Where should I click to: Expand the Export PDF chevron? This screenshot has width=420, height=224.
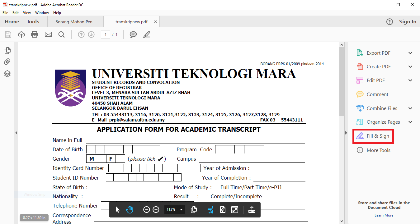[x=410, y=53]
